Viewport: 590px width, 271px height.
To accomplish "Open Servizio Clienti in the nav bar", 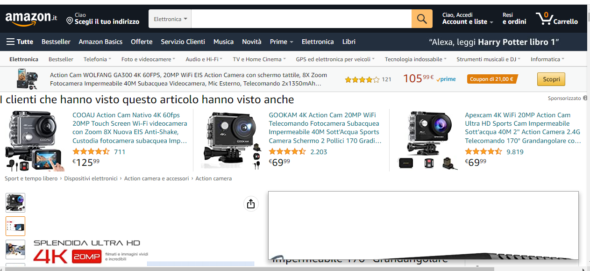I will (x=183, y=42).
